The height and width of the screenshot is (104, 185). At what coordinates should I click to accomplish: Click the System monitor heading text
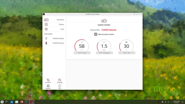[x=104, y=25]
